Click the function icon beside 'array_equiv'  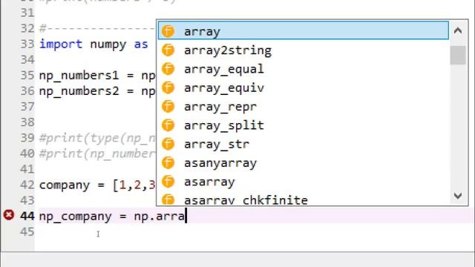click(x=168, y=88)
